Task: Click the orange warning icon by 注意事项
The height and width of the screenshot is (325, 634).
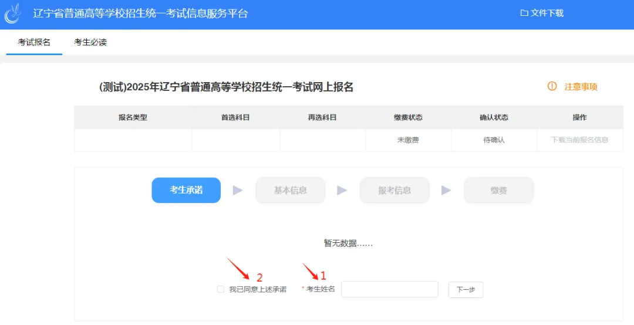Action: [x=552, y=86]
